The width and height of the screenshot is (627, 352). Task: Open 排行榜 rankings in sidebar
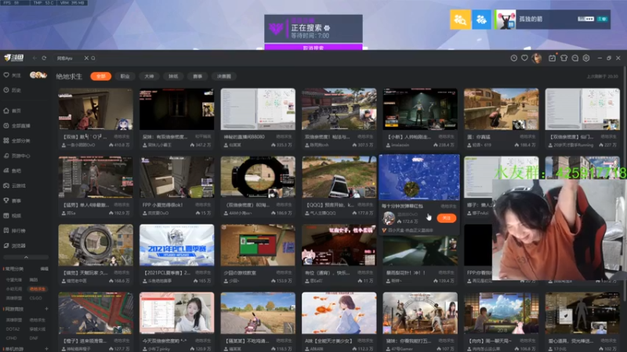14,231
